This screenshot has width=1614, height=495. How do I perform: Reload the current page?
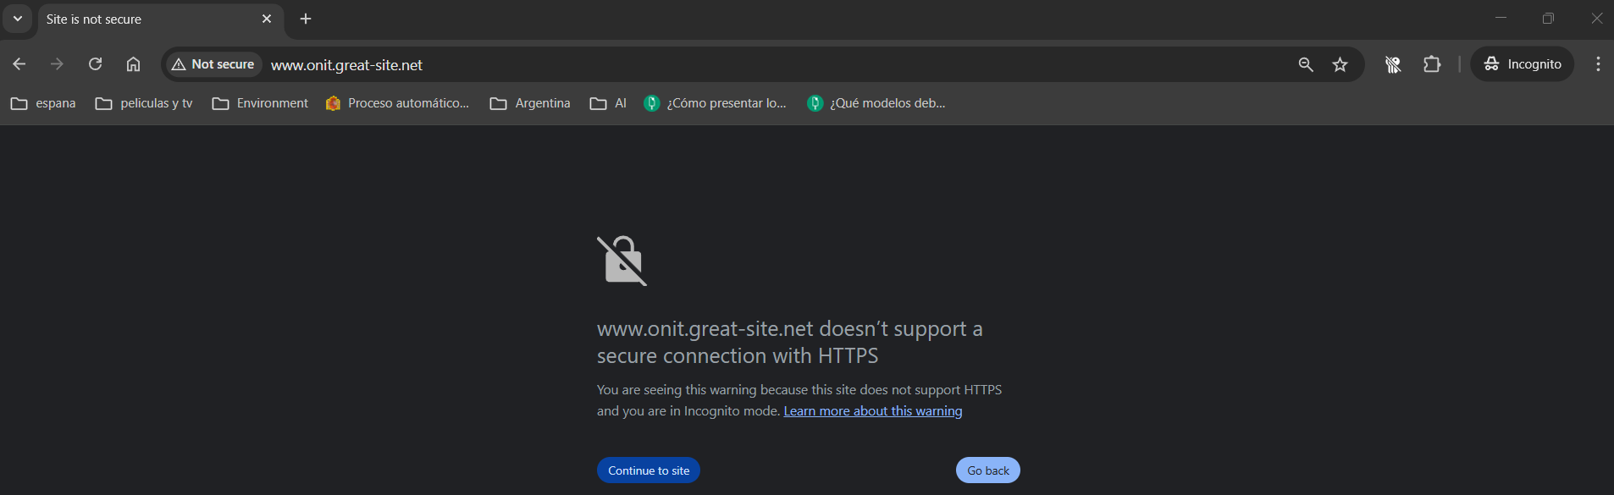pos(95,64)
